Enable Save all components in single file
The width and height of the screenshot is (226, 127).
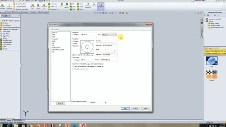click(73, 66)
